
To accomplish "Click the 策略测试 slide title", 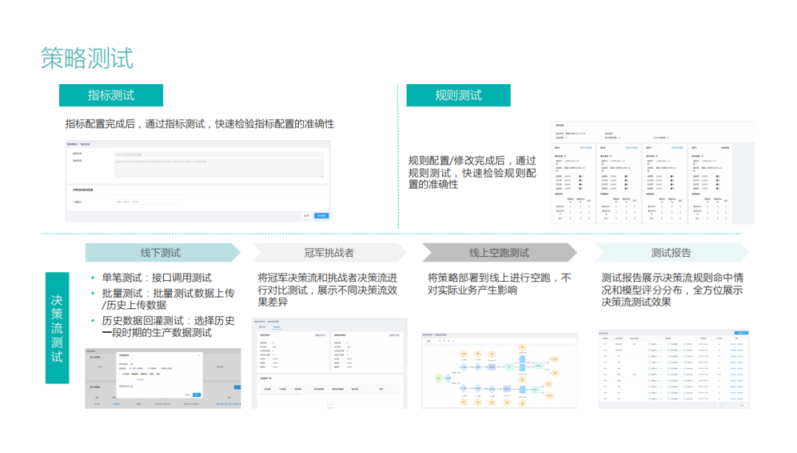I will [87, 58].
